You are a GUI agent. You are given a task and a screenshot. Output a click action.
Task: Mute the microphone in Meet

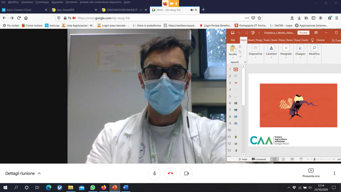155,173
